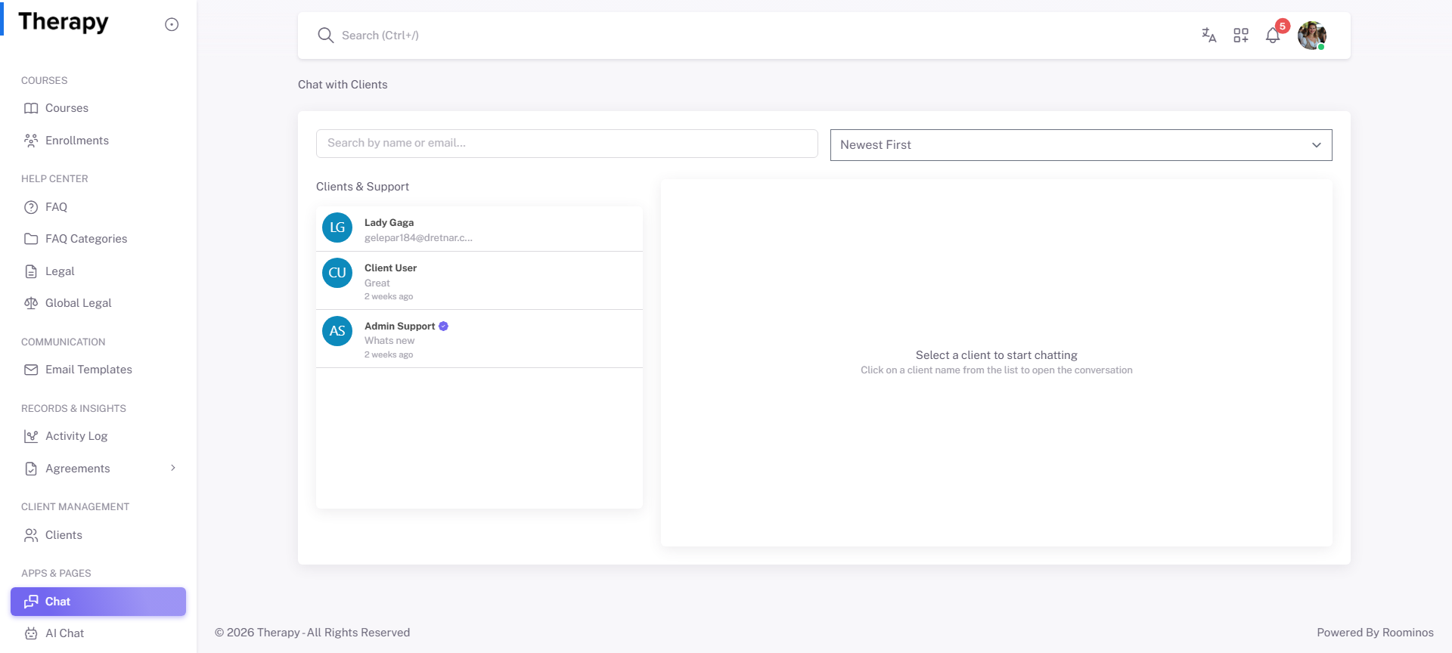Open the AI Chat page
This screenshot has width=1452, height=653.
pos(98,633)
